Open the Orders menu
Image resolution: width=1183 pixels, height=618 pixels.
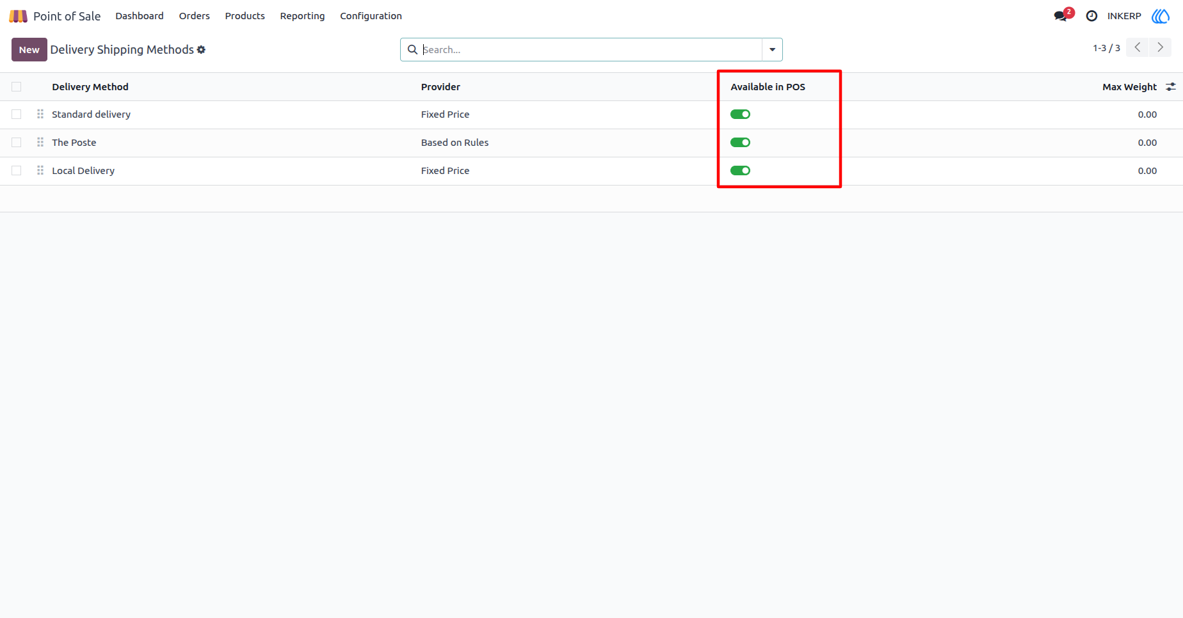(195, 16)
